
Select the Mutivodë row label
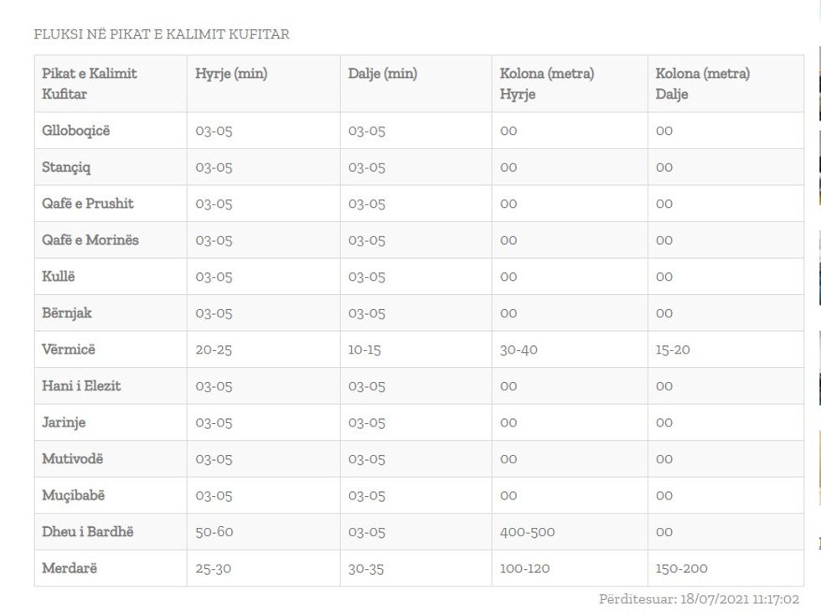pos(73,458)
